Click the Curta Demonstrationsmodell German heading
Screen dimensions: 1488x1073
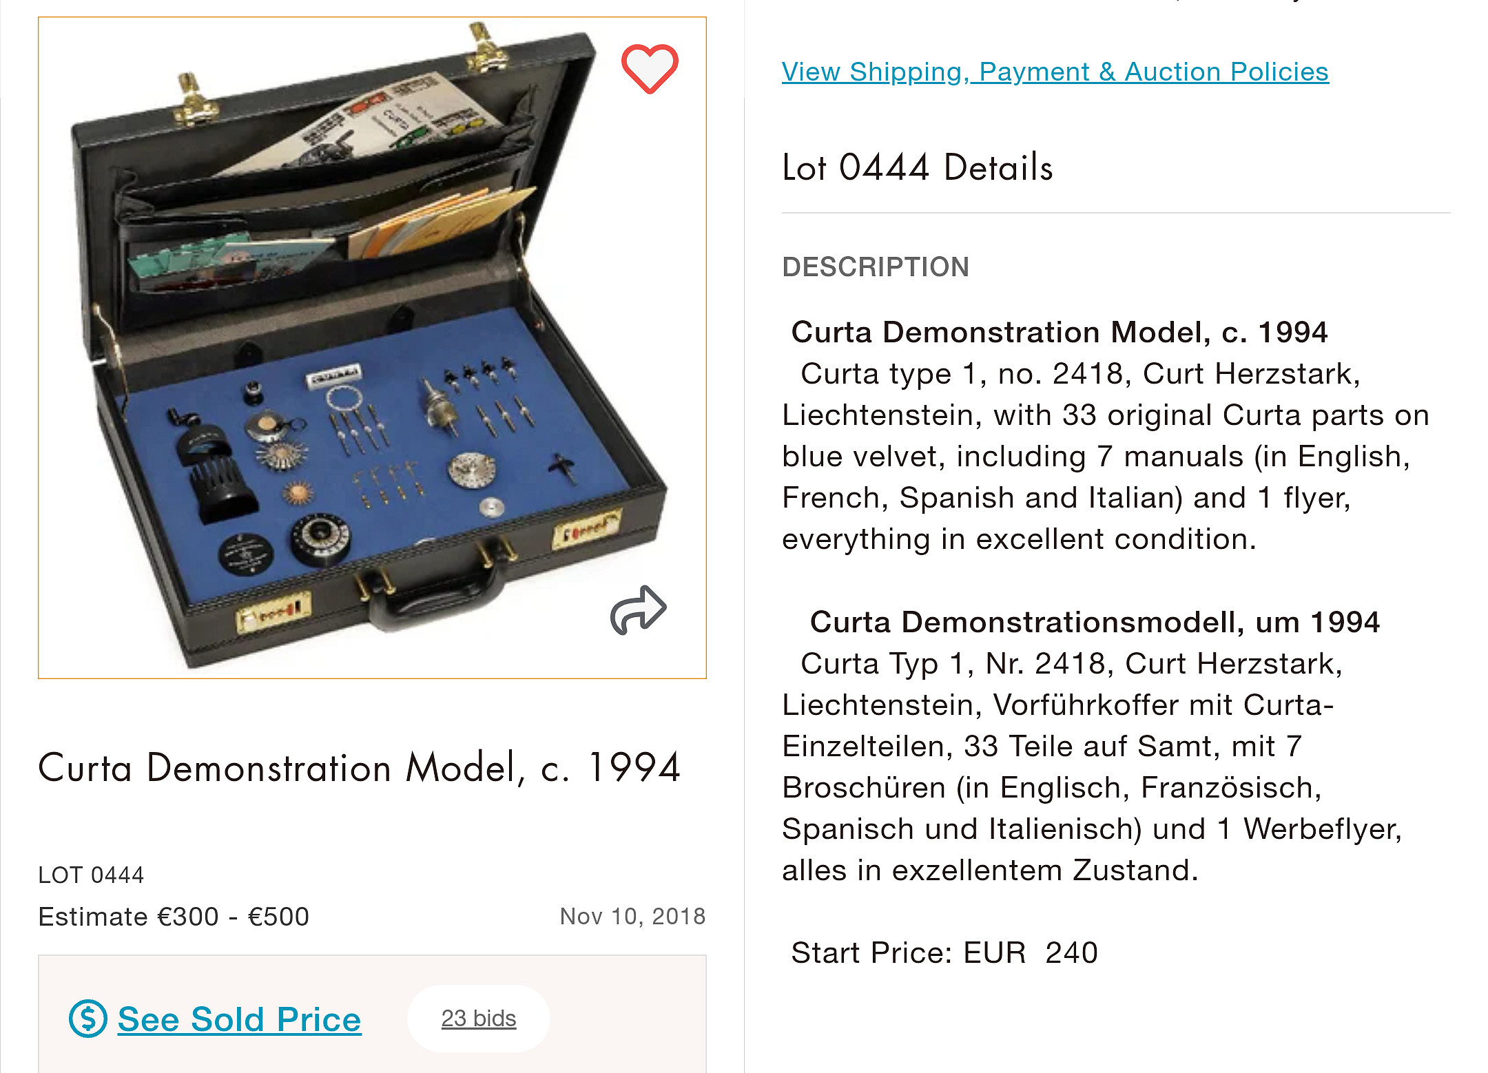tap(1095, 622)
